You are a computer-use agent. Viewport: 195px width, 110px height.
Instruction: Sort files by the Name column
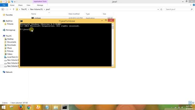[x=34, y=14]
